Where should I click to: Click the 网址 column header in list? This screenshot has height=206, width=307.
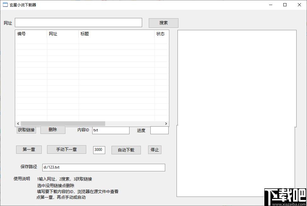[63, 34]
